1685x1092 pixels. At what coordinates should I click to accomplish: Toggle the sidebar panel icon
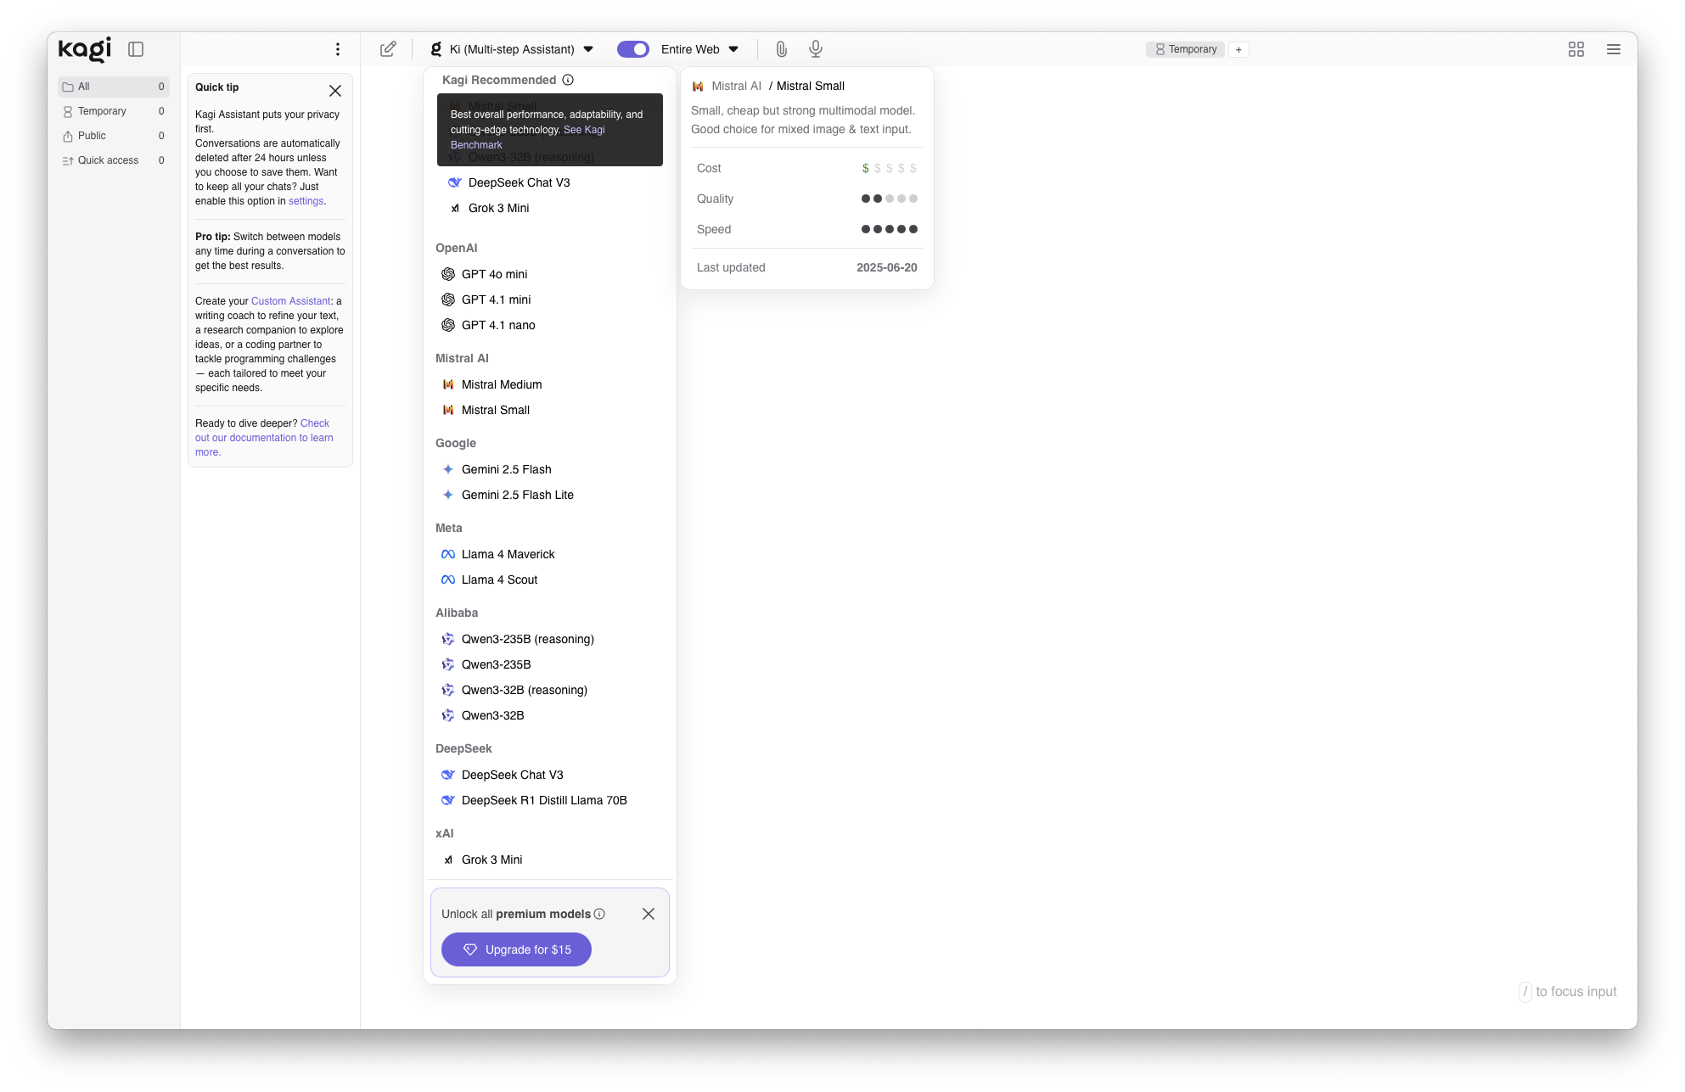[x=136, y=49]
